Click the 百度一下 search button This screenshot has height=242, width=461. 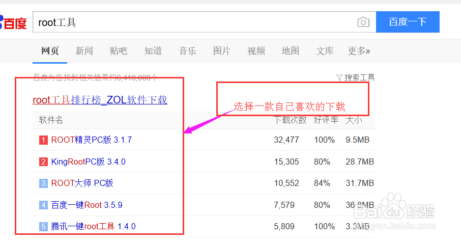click(408, 22)
